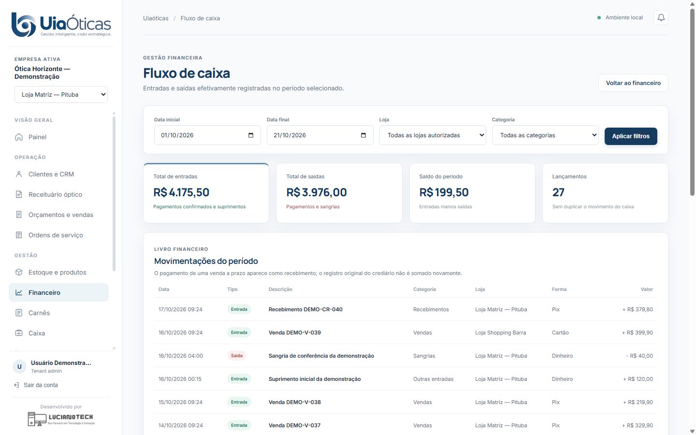Viewport: 696px width, 435px height.
Task: Click the Uiaóticas breadcrumb link
Action: (156, 18)
